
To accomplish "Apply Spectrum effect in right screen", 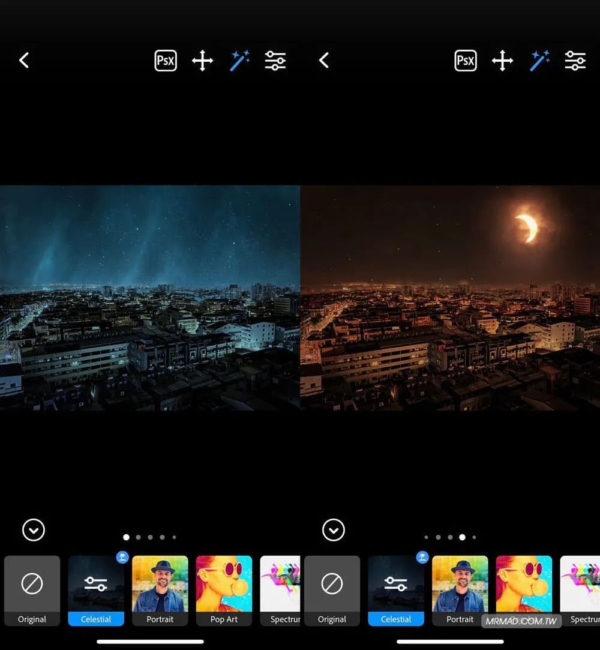I will coord(580,591).
